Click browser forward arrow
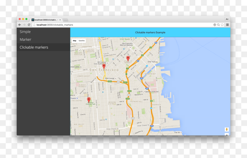The height and width of the screenshot is (158, 247). click(24, 25)
